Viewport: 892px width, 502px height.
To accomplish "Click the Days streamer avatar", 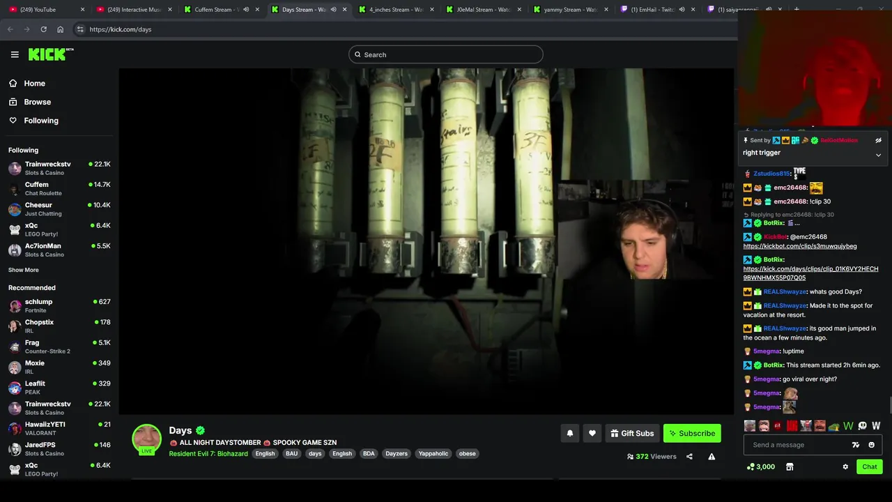I will 146,439.
